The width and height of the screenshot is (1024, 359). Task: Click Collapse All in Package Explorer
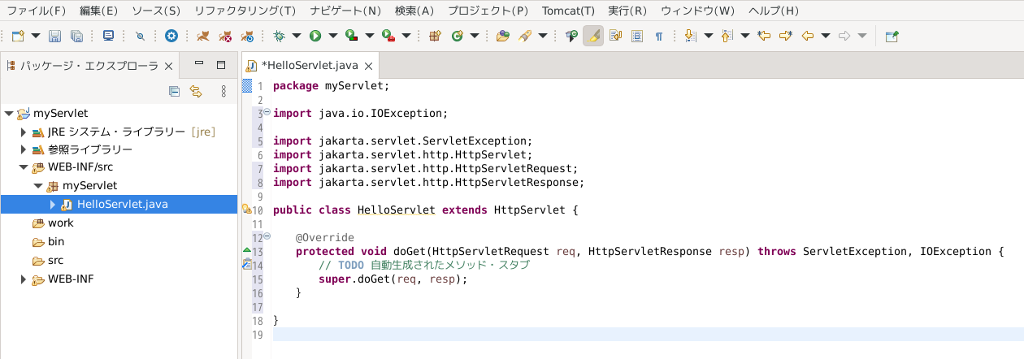coord(174,92)
